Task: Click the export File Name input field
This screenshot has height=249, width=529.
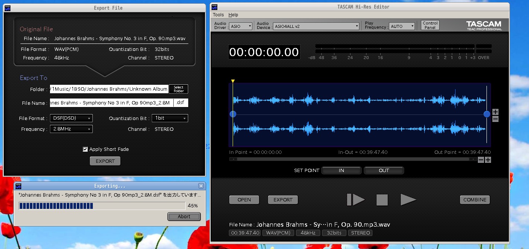Action: point(111,103)
